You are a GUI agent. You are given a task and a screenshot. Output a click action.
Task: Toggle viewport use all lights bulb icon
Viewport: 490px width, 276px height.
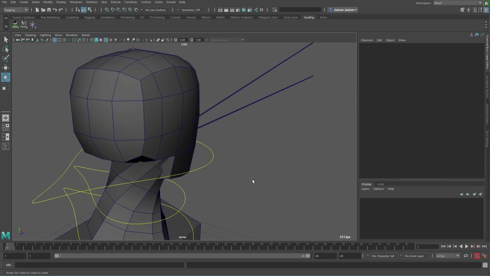tap(116, 40)
